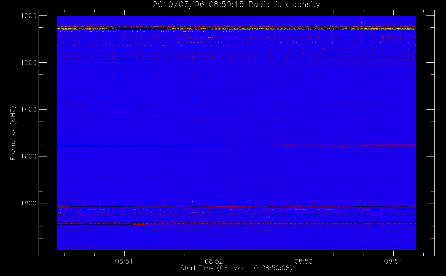Select the 1800 frequency tick label
The height and width of the screenshot is (276, 446).
[29, 203]
